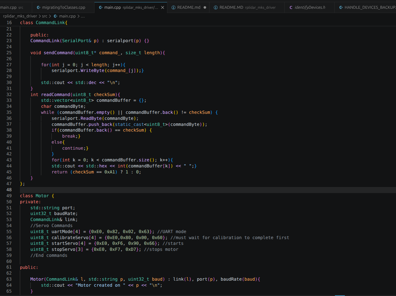396x296 pixels.
Task: Click push_back on line 37
Action: coord(100,124)
